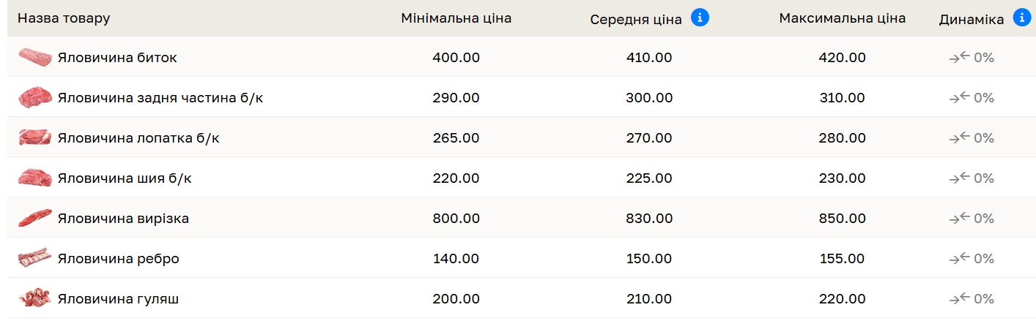Click dynamics arrows icon for Яловичина ребро
This screenshot has width=1036, height=321.
[959, 259]
